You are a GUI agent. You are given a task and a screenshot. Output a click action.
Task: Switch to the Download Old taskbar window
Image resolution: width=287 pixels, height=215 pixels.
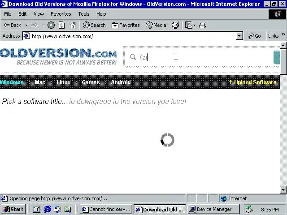[160, 209]
